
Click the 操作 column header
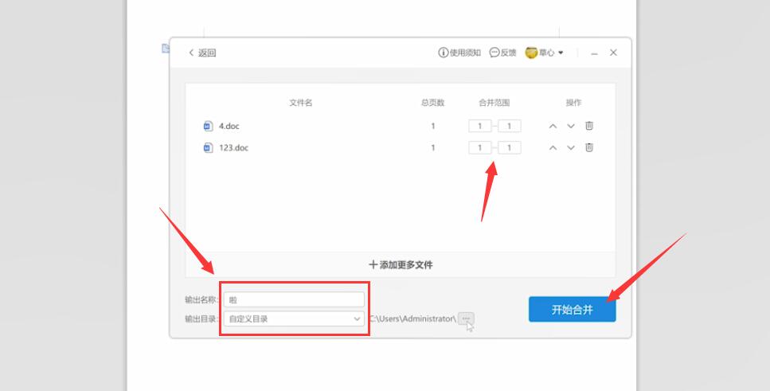click(x=573, y=103)
